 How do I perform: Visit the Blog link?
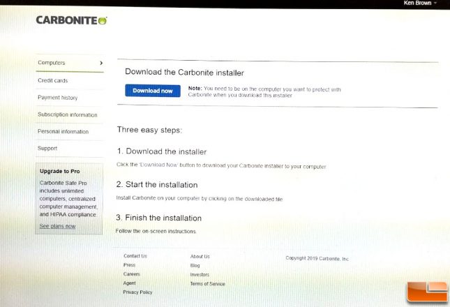(x=195, y=265)
